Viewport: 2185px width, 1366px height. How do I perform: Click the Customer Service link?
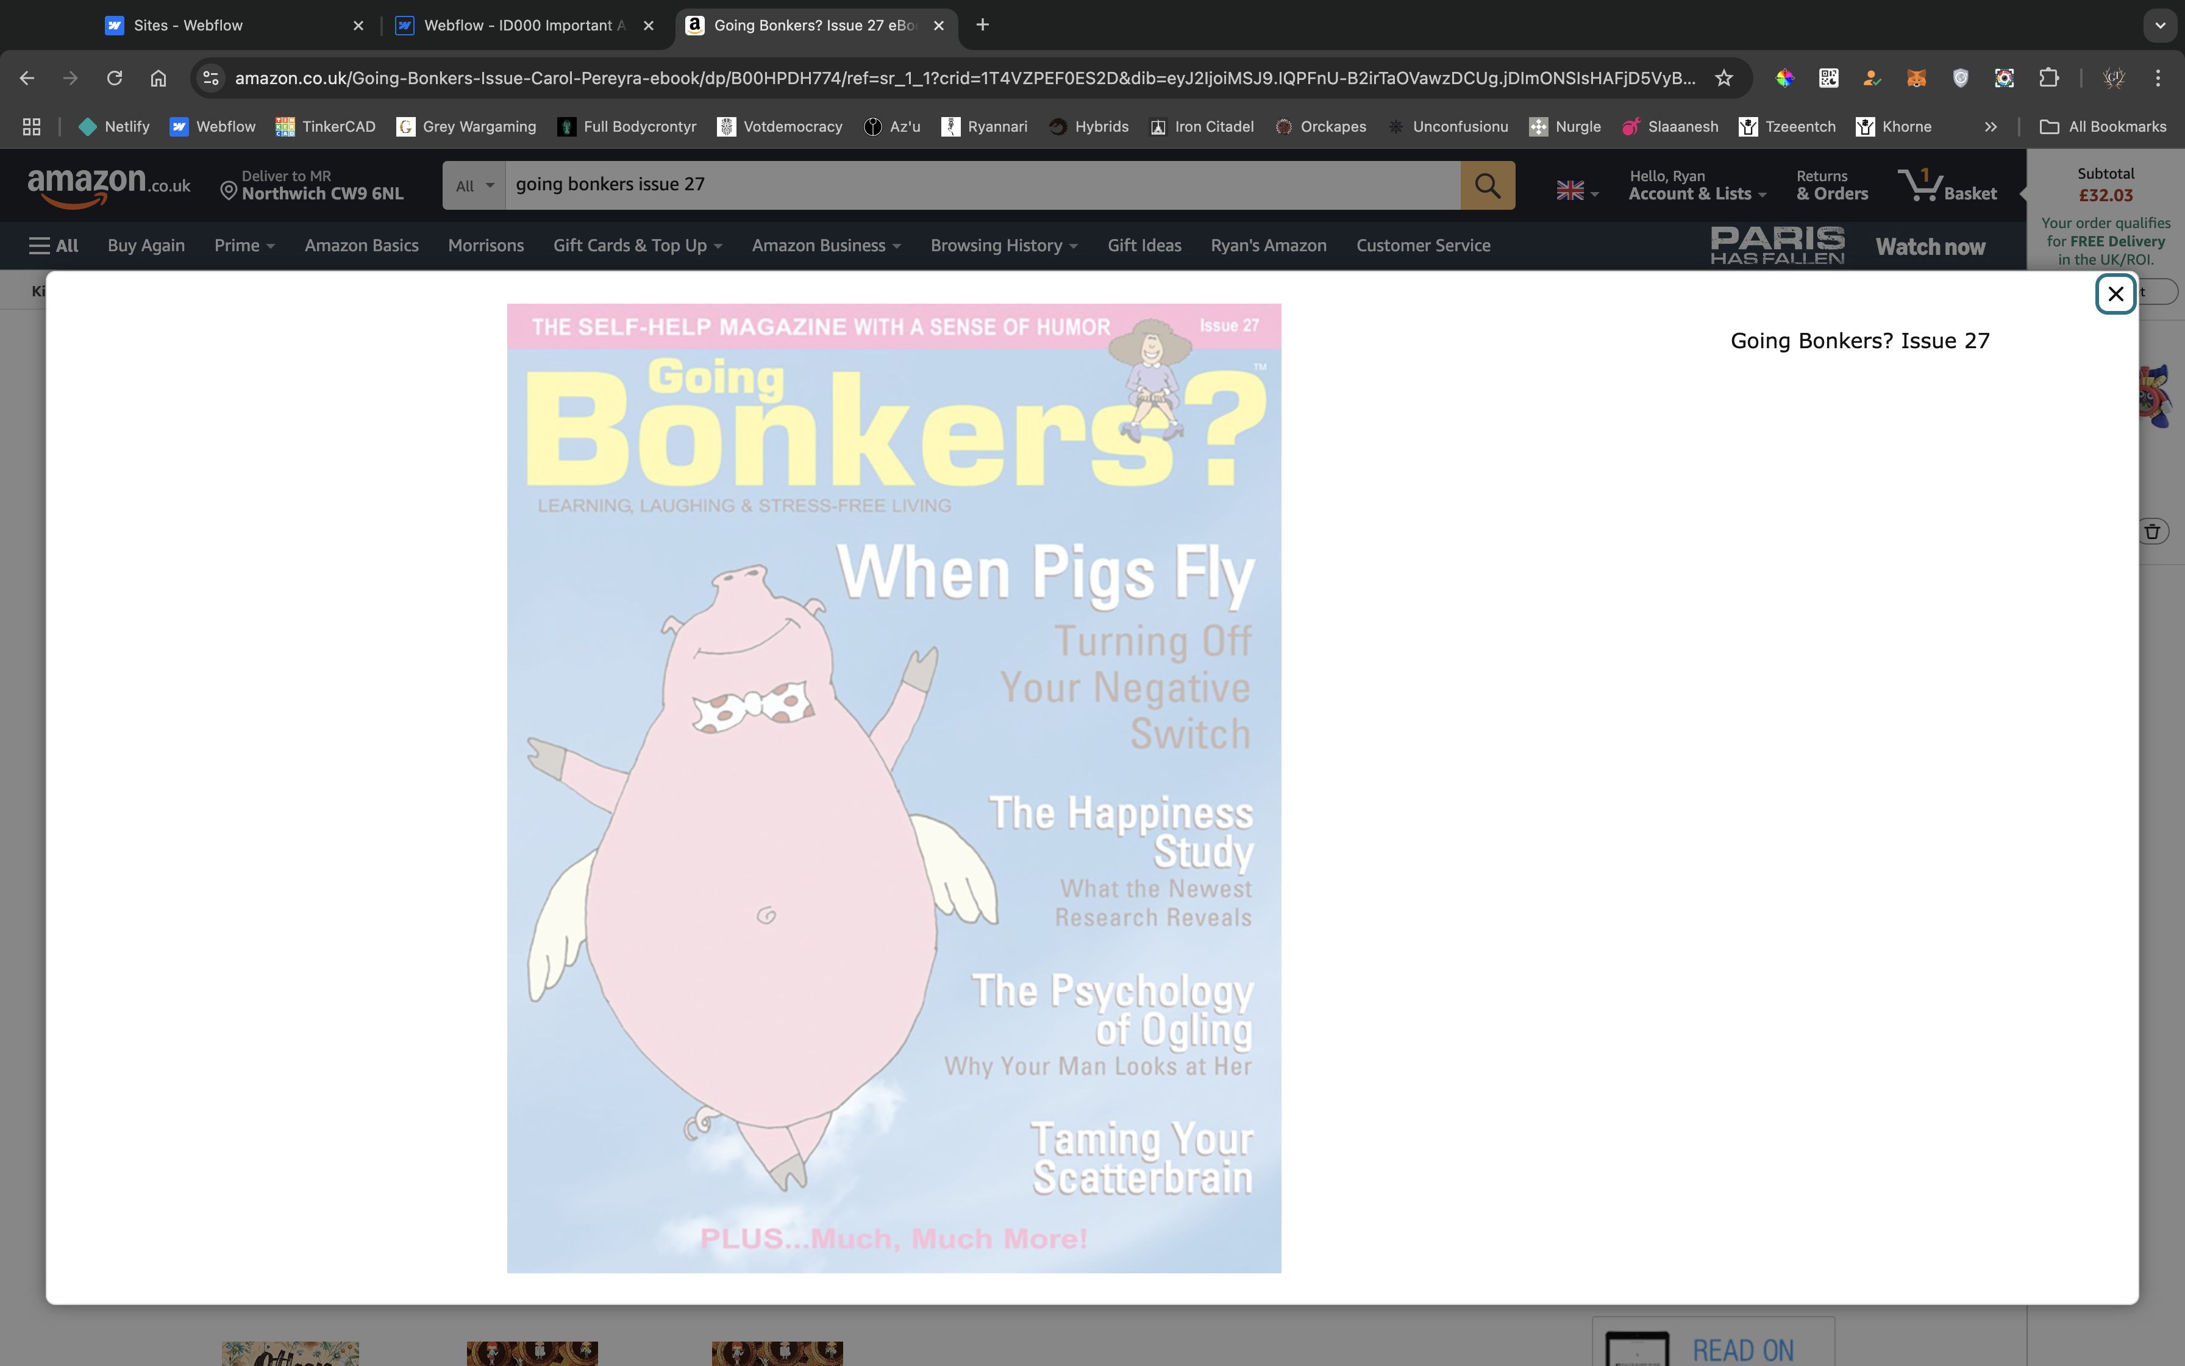pyautogui.click(x=1422, y=246)
